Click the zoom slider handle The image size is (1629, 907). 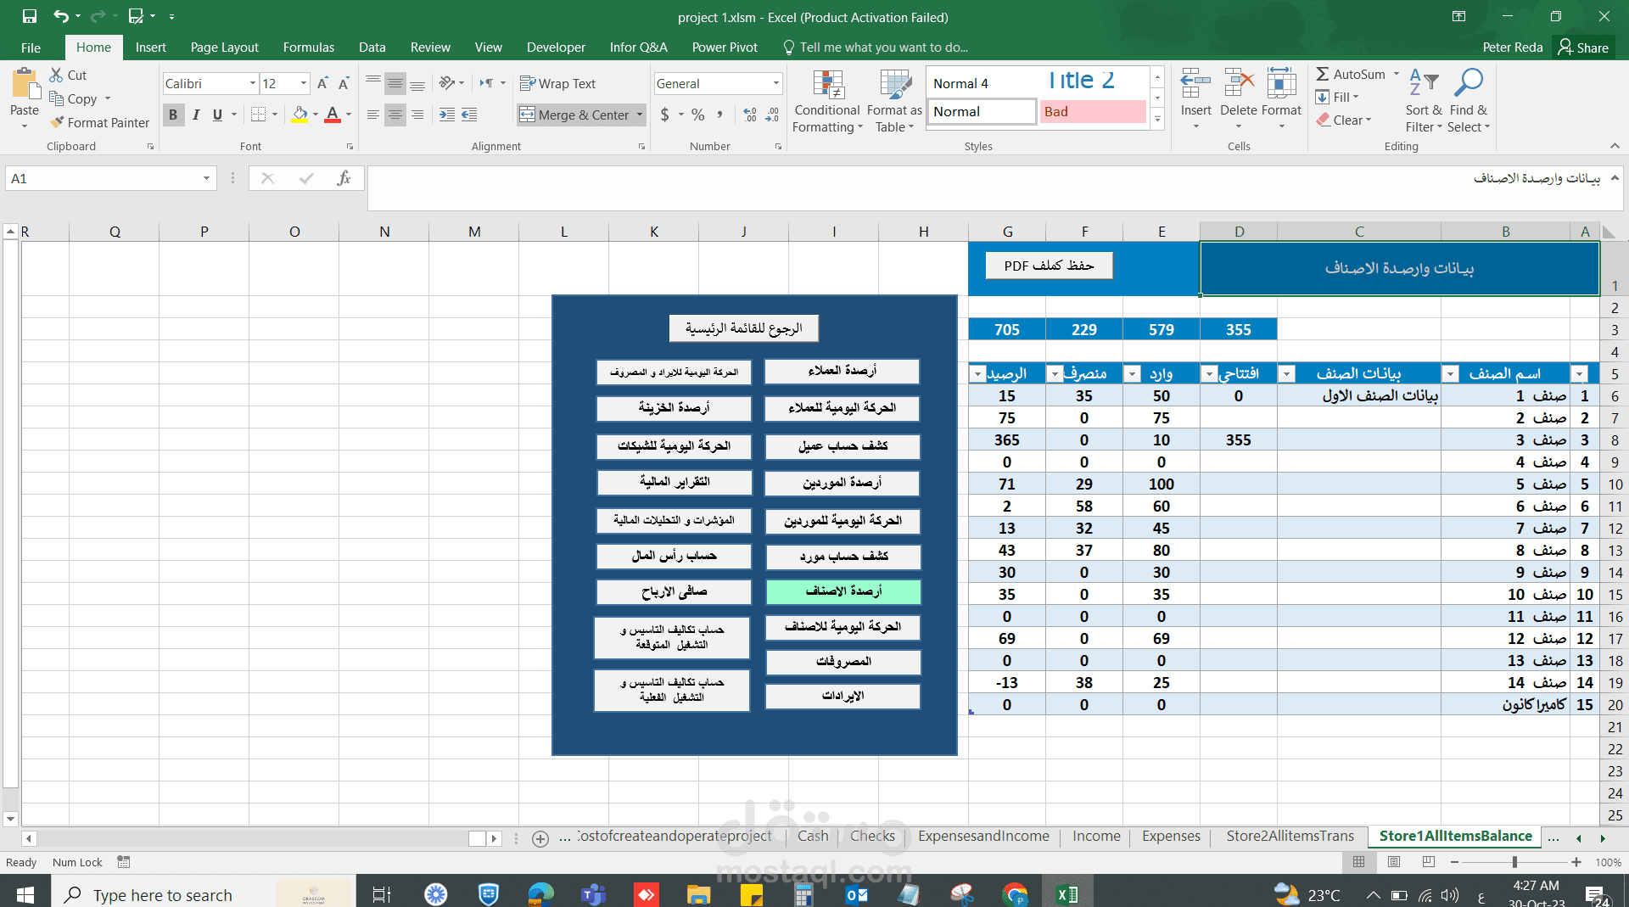pyautogui.click(x=1514, y=862)
